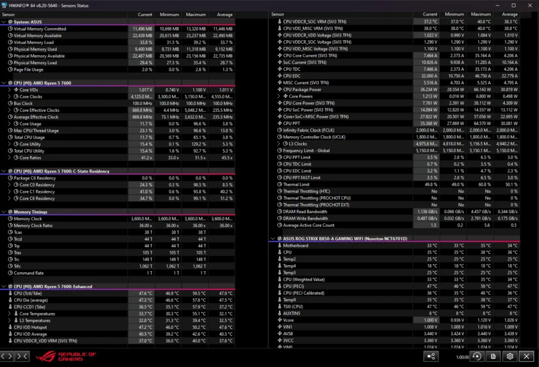This screenshot has width=539, height=367.
Task: Expand the Core VIDs row
Action: (x=9, y=90)
